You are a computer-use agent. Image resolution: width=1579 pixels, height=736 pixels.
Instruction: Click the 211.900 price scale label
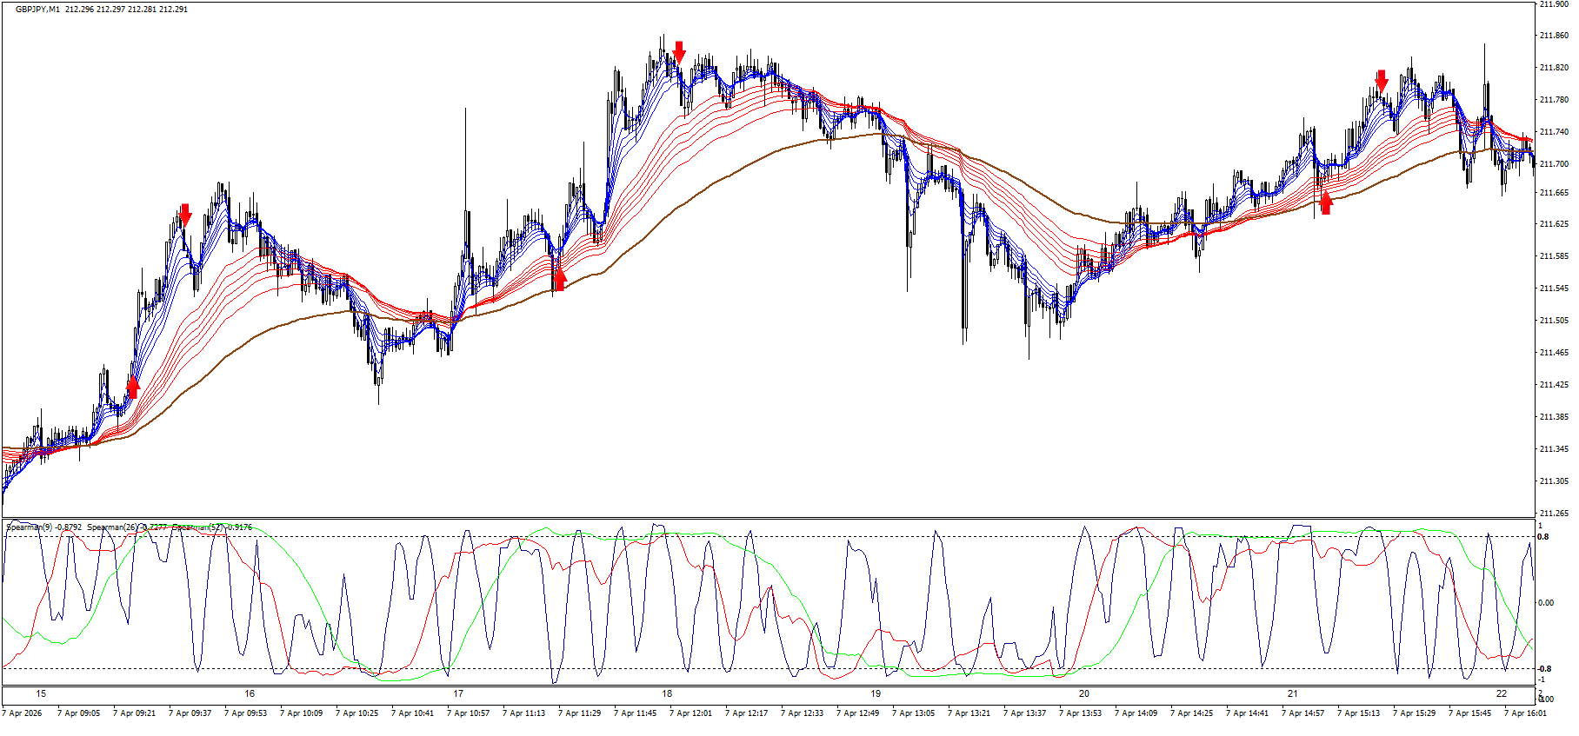pyautogui.click(x=1553, y=4)
